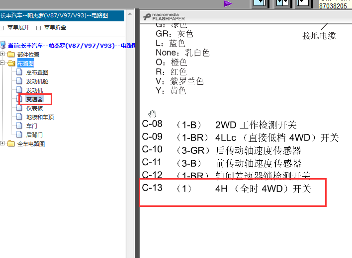
Task: Click the 部件位置 folder icon
Action: click(x=11, y=54)
